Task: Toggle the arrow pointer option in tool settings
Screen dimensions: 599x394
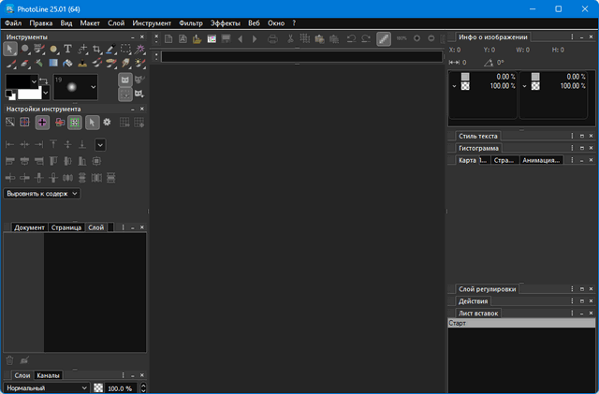Action: coord(92,123)
